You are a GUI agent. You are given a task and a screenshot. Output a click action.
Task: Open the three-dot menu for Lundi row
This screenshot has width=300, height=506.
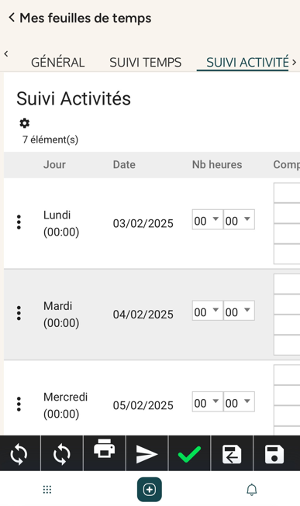[x=19, y=222]
